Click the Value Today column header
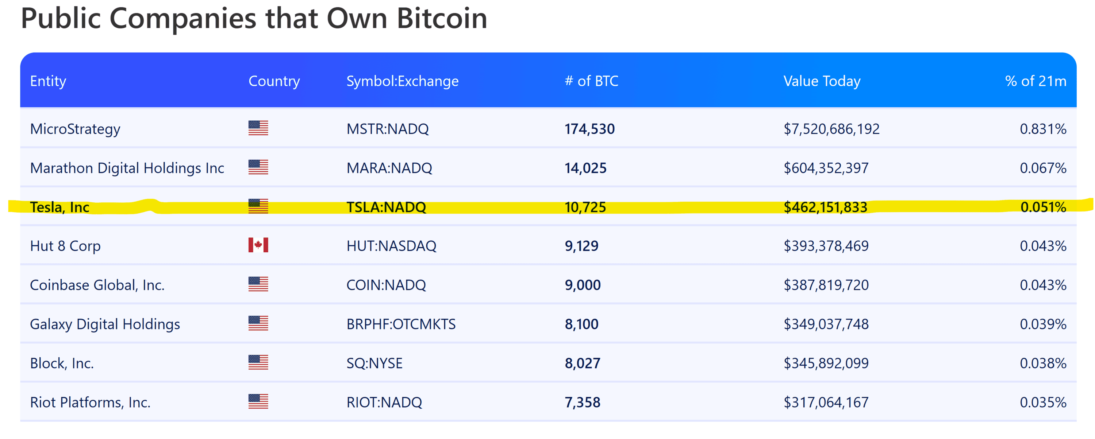The width and height of the screenshot is (1095, 439). (x=821, y=81)
